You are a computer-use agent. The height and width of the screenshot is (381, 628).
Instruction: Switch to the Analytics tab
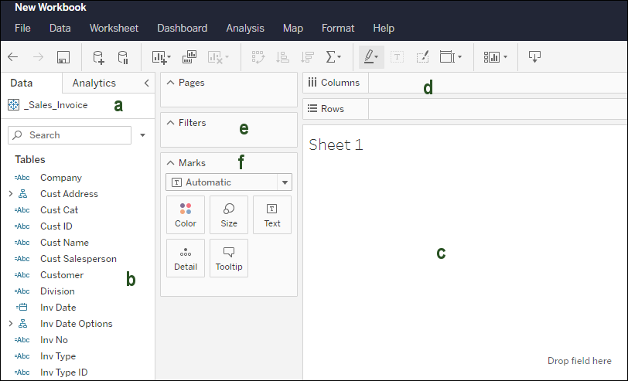tap(94, 83)
